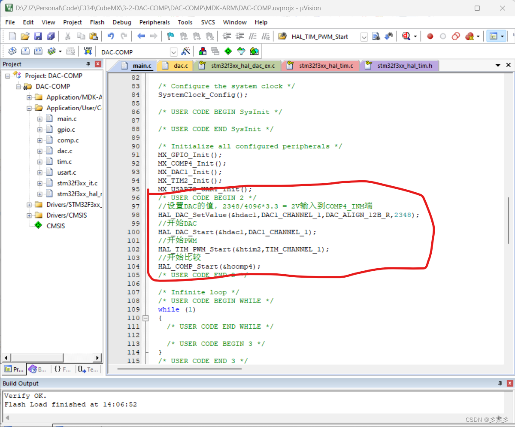Click the Insert/Remove Breakpoint icon
Viewport: 515px width, 427px height.
pos(430,36)
